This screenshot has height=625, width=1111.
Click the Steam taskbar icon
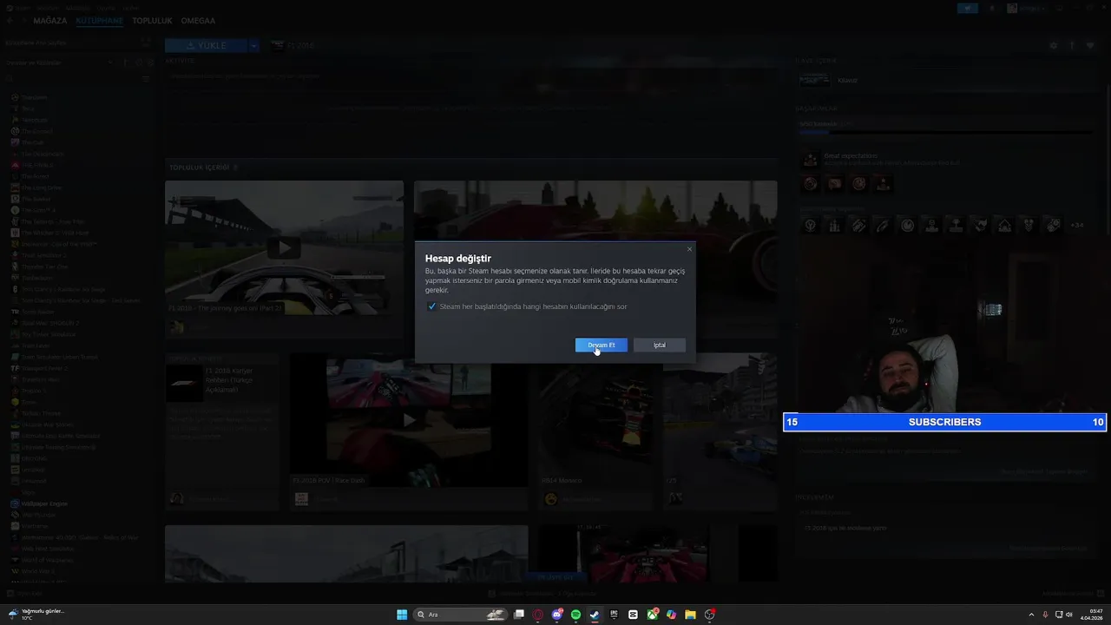(595, 615)
